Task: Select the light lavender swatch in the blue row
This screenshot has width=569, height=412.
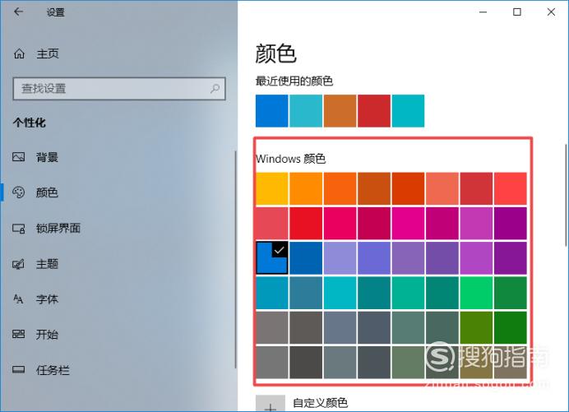Action: tap(340, 258)
